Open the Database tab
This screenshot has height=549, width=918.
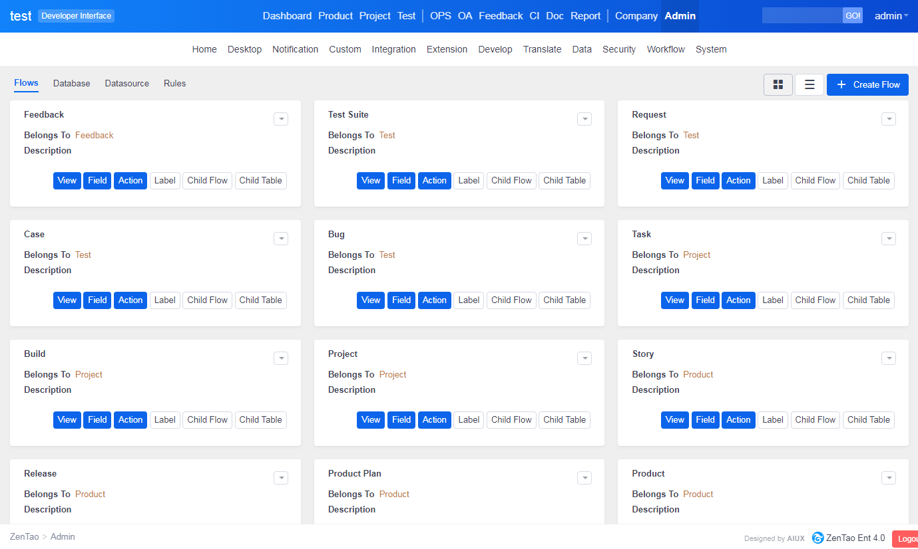click(x=72, y=83)
